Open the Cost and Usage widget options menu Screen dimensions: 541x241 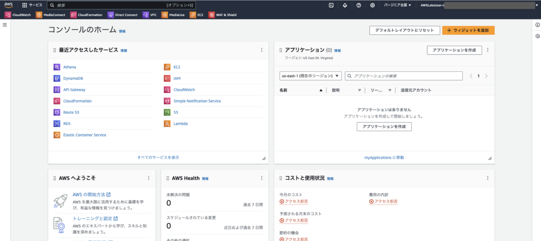[487, 178]
